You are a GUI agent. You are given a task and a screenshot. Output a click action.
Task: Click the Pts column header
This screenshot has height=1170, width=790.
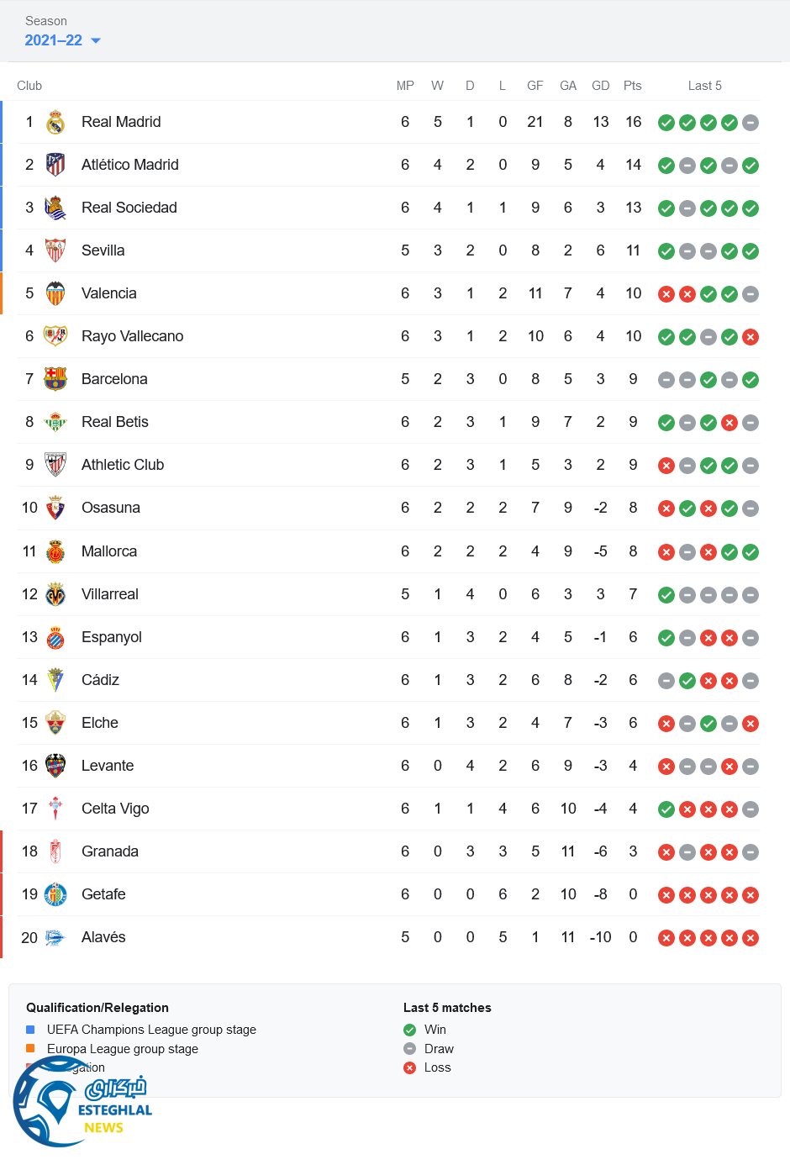tap(633, 86)
